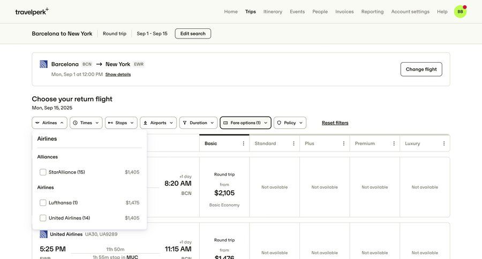Go to the Itinerary menu item
The width and height of the screenshot is (482, 259).
[273, 12]
